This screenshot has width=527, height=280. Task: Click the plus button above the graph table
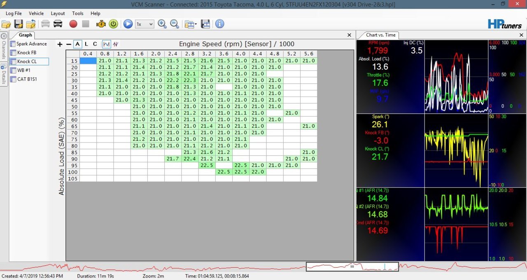(60, 44)
